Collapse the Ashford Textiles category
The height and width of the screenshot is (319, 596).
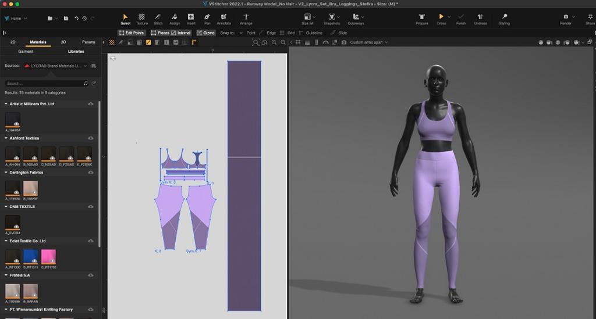click(6, 138)
